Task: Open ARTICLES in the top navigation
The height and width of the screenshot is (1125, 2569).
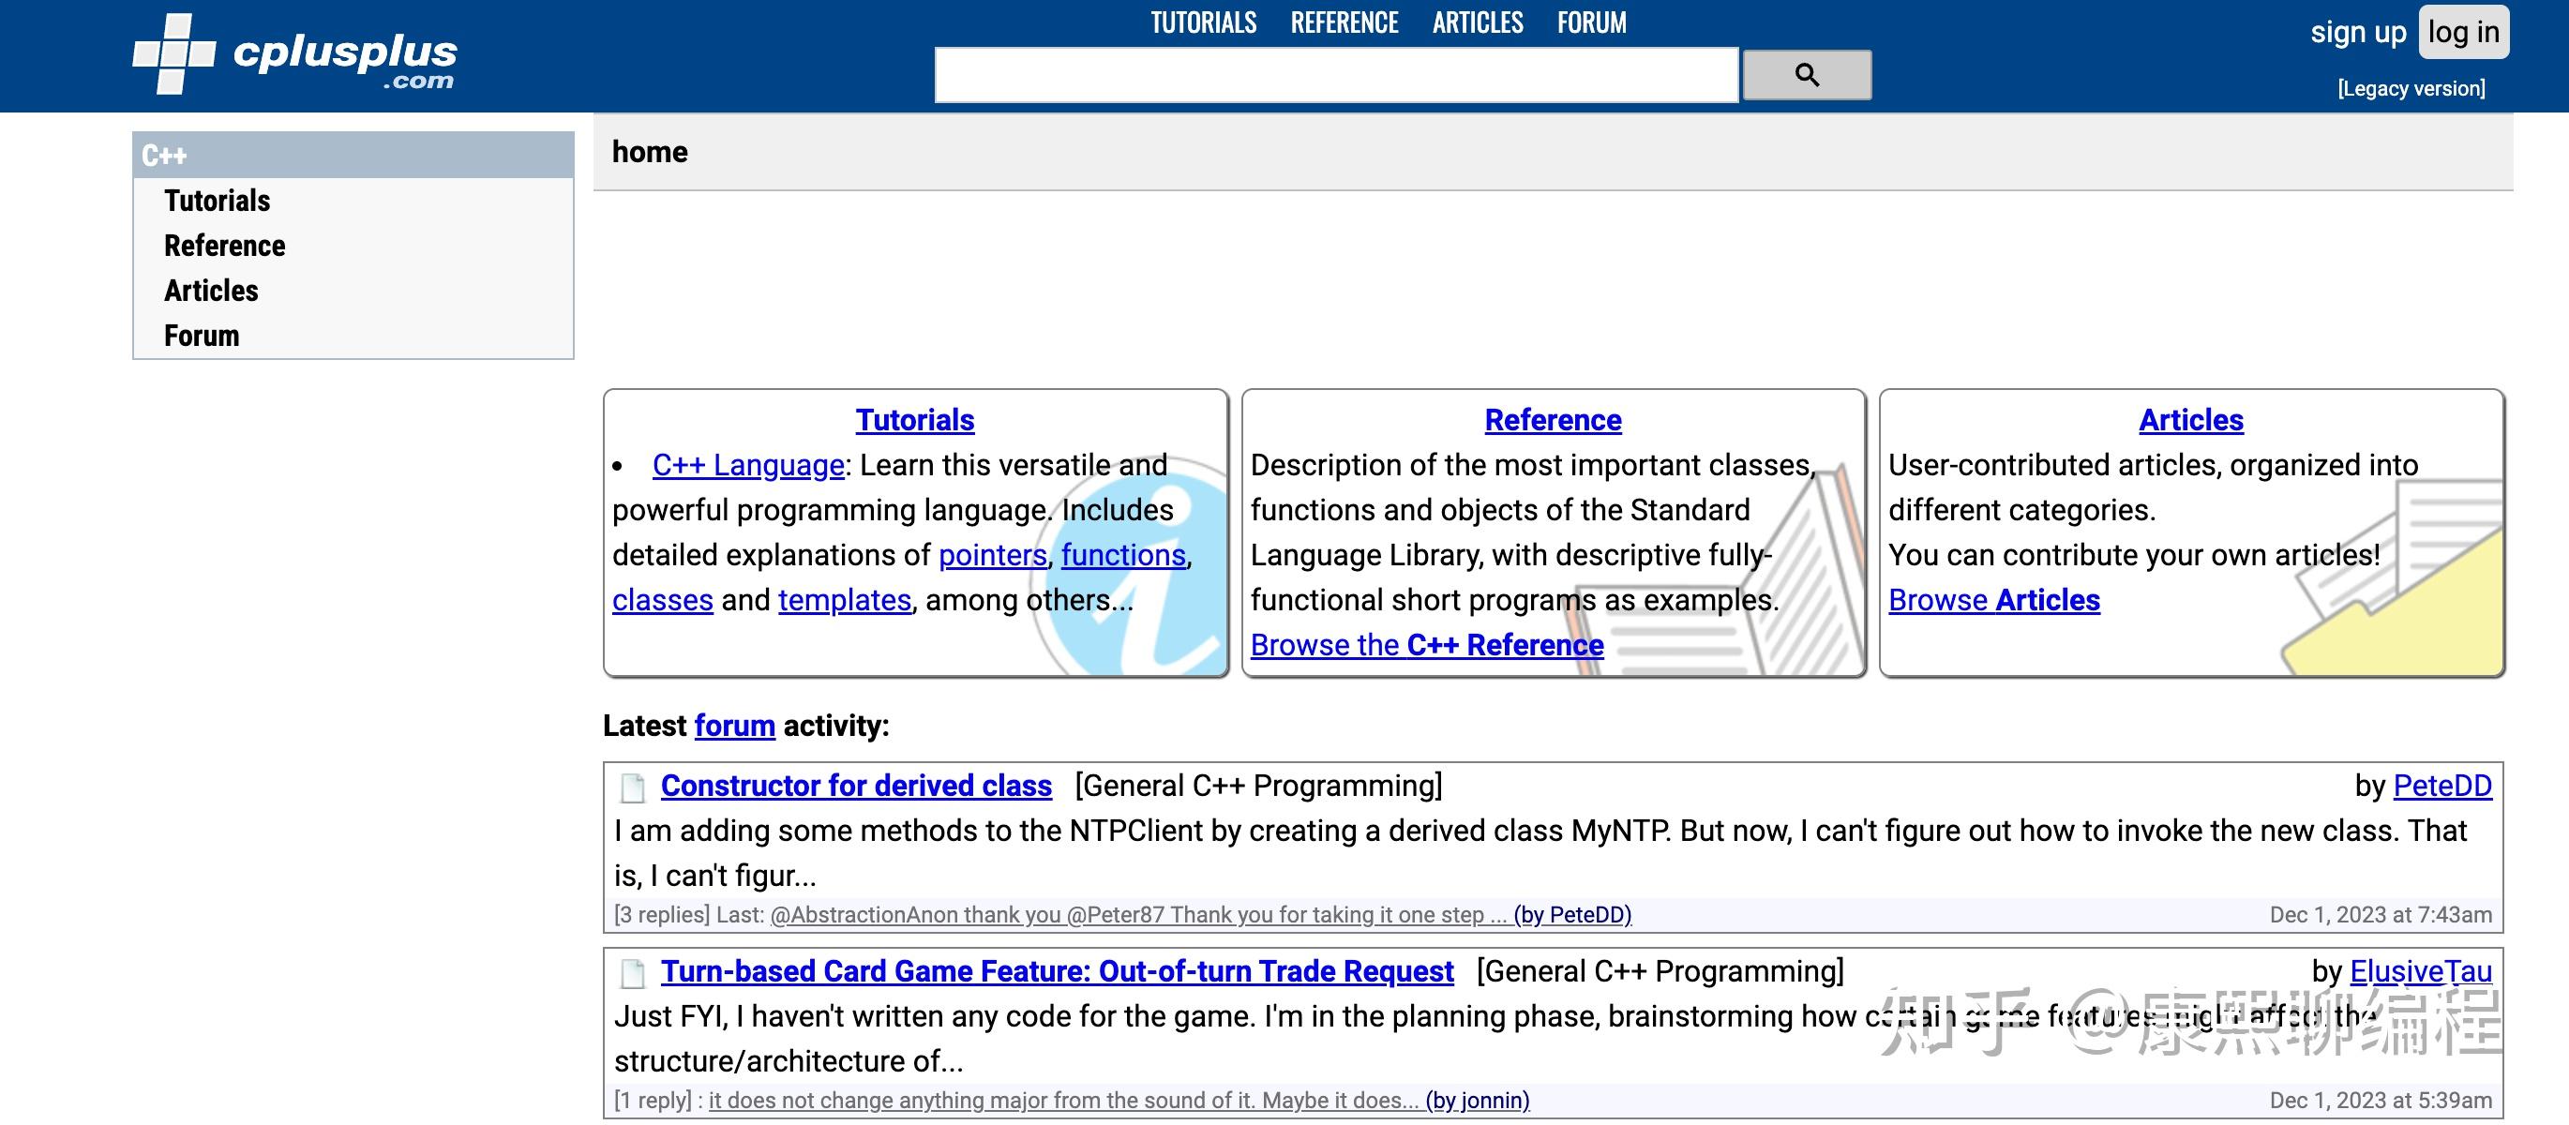Action: [x=1477, y=22]
